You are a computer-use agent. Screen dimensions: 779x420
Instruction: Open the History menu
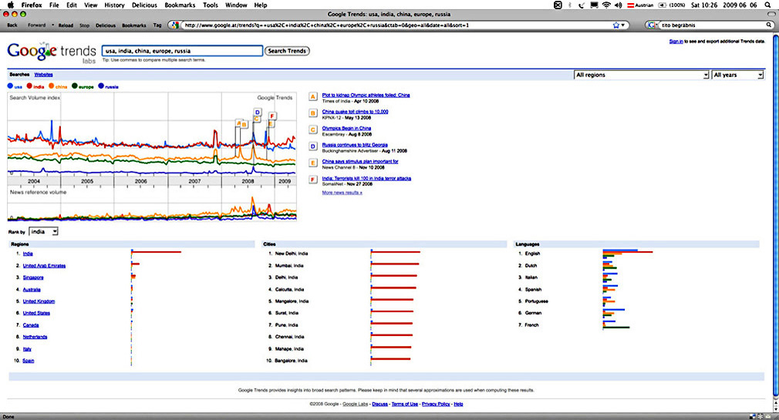(x=114, y=5)
